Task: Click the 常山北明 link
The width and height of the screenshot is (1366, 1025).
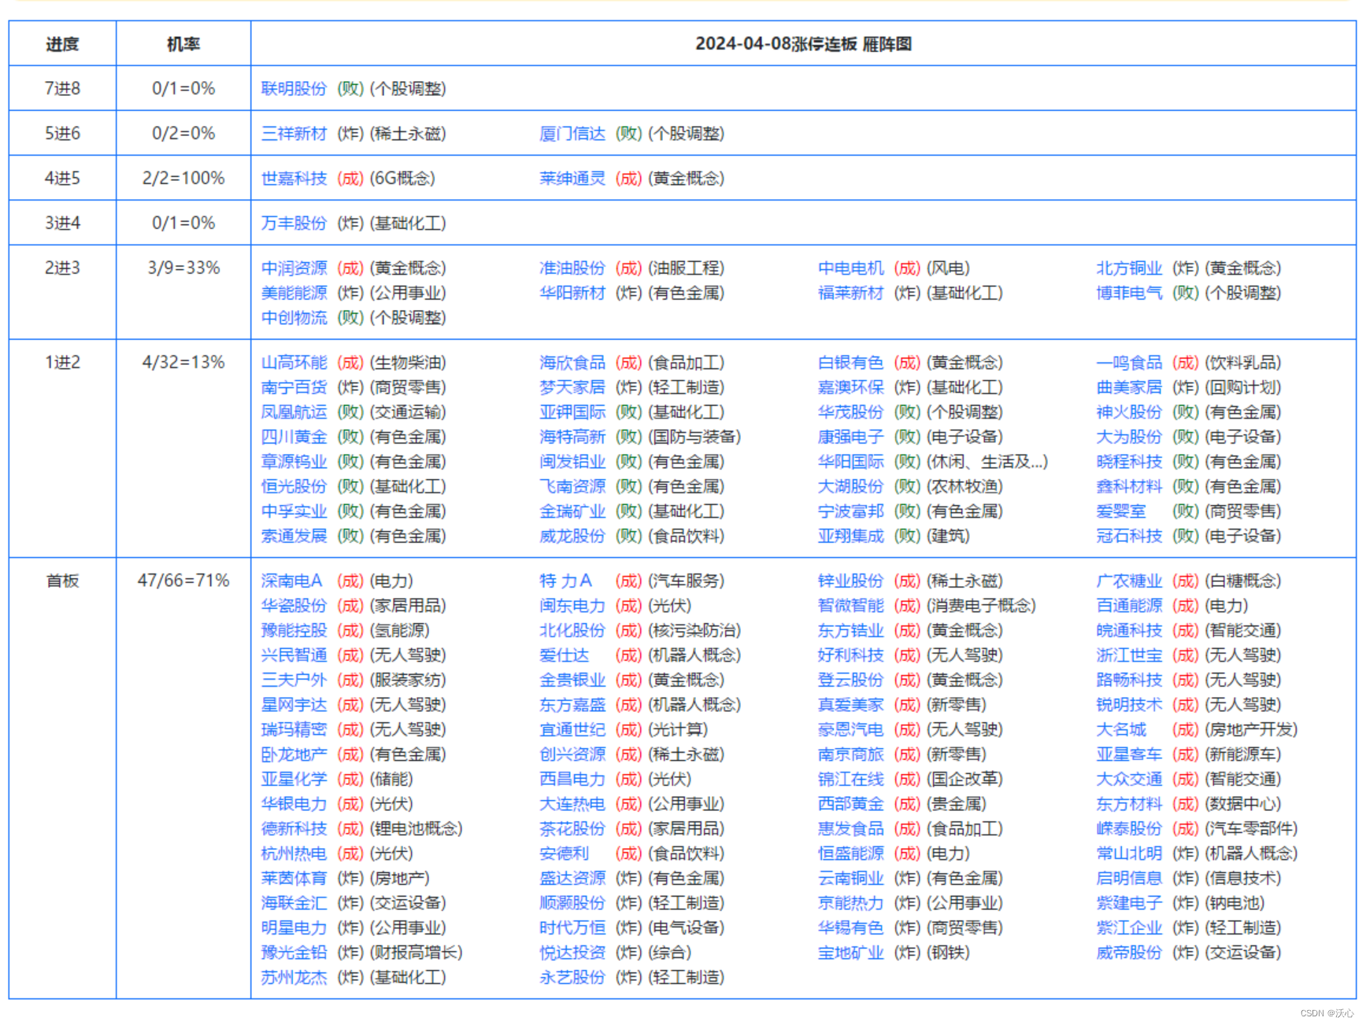Action: (1129, 854)
